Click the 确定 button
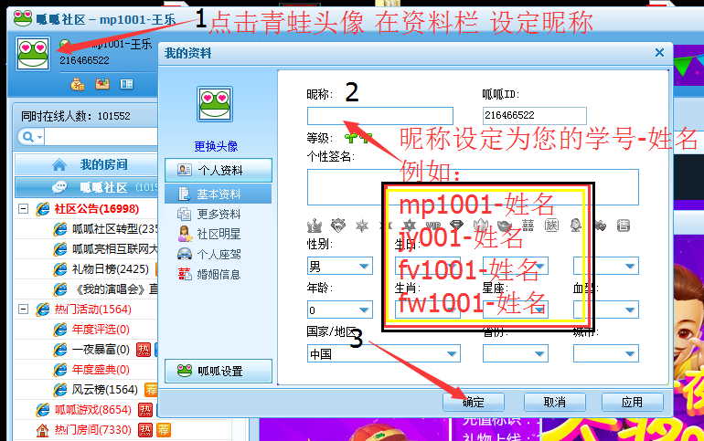This screenshot has height=441, width=704. 474,402
